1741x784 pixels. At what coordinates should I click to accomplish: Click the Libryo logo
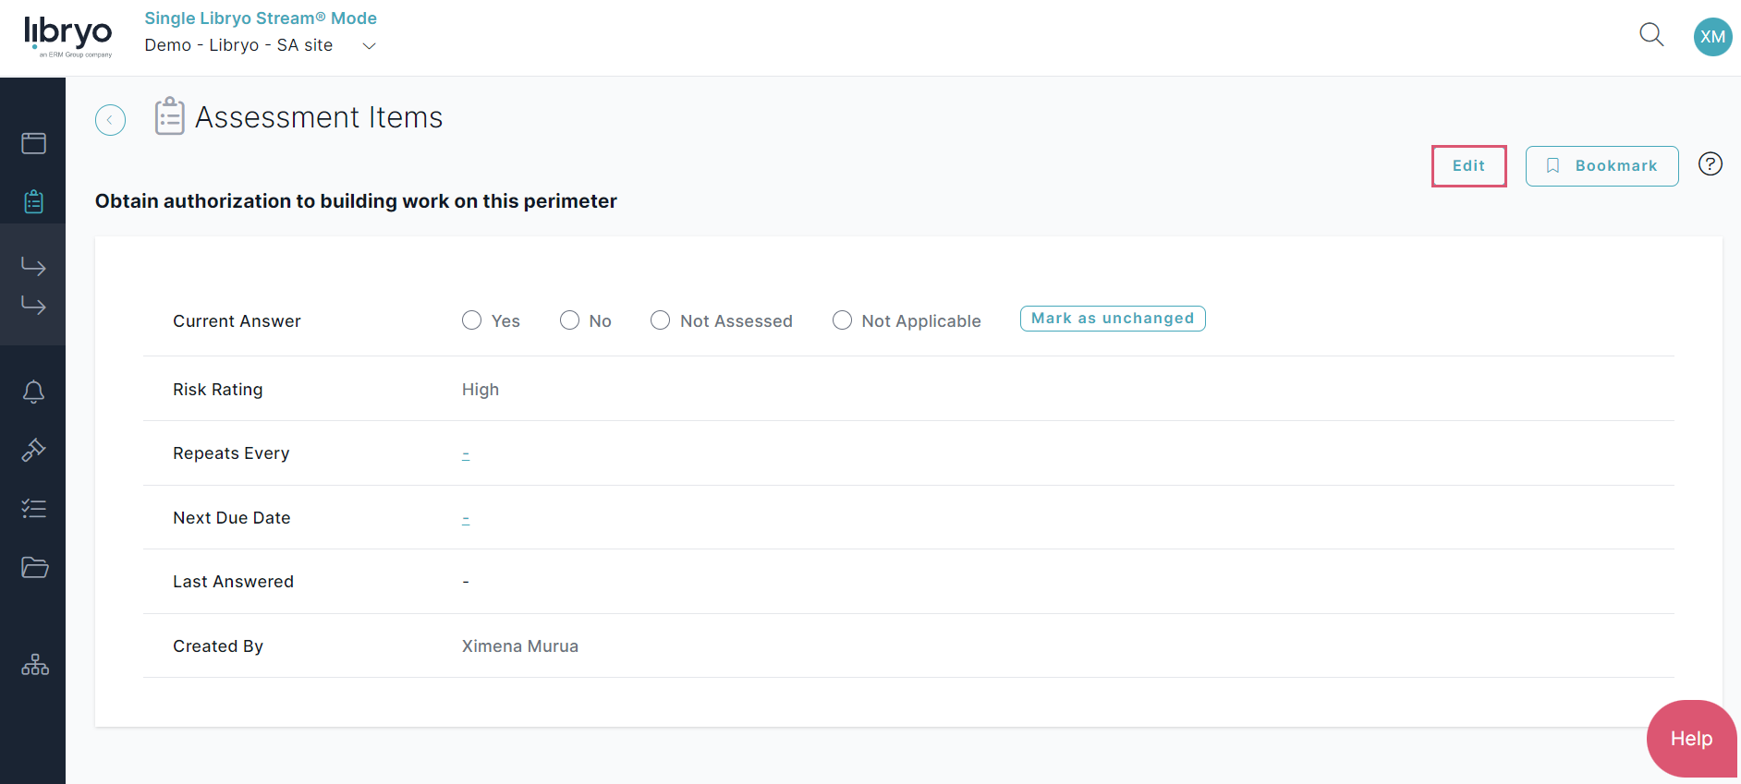[x=68, y=37]
